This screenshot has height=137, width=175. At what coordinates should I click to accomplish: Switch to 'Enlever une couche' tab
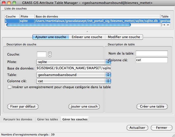[x=87, y=37]
